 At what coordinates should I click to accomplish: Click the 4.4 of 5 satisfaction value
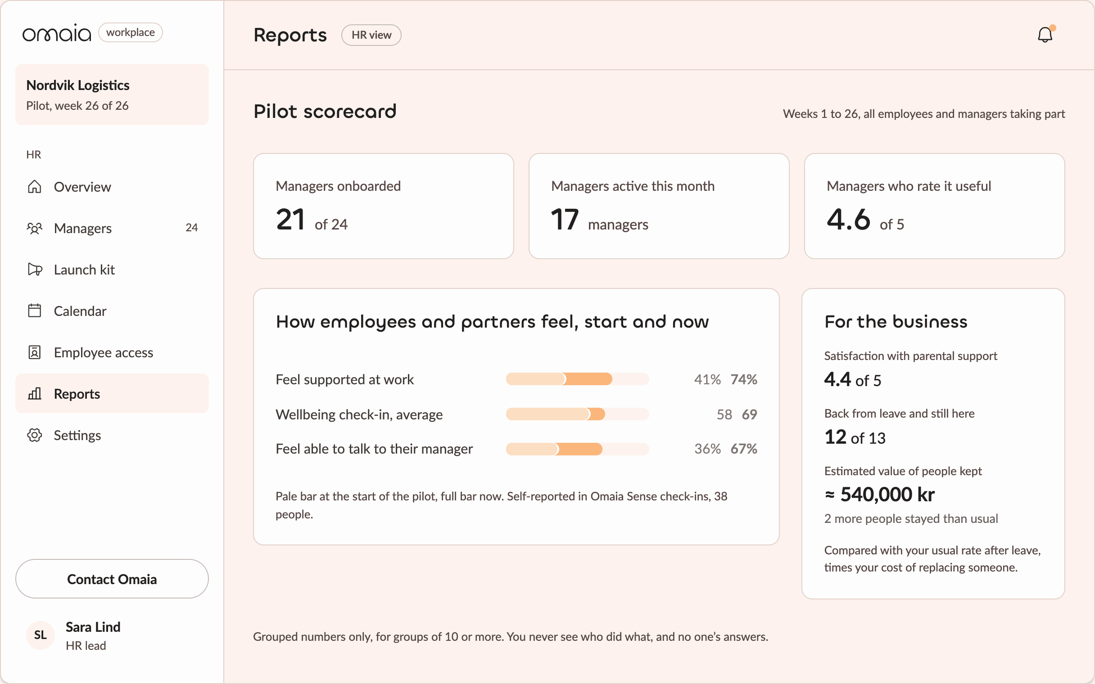click(852, 379)
